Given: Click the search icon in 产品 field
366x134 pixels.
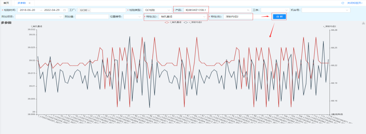Looking at the screenshot, I should (x=248, y=10).
